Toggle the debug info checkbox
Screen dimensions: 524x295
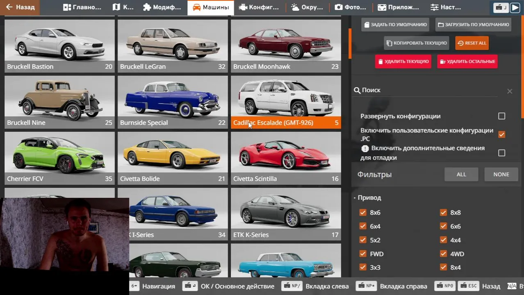coord(501,153)
